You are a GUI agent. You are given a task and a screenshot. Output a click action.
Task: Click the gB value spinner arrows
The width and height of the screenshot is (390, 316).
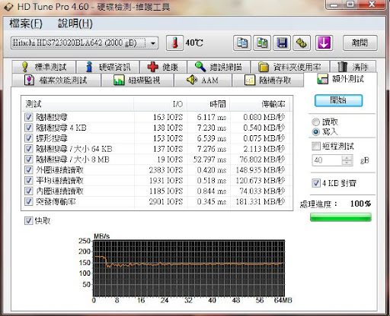click(x=347, y=160)
